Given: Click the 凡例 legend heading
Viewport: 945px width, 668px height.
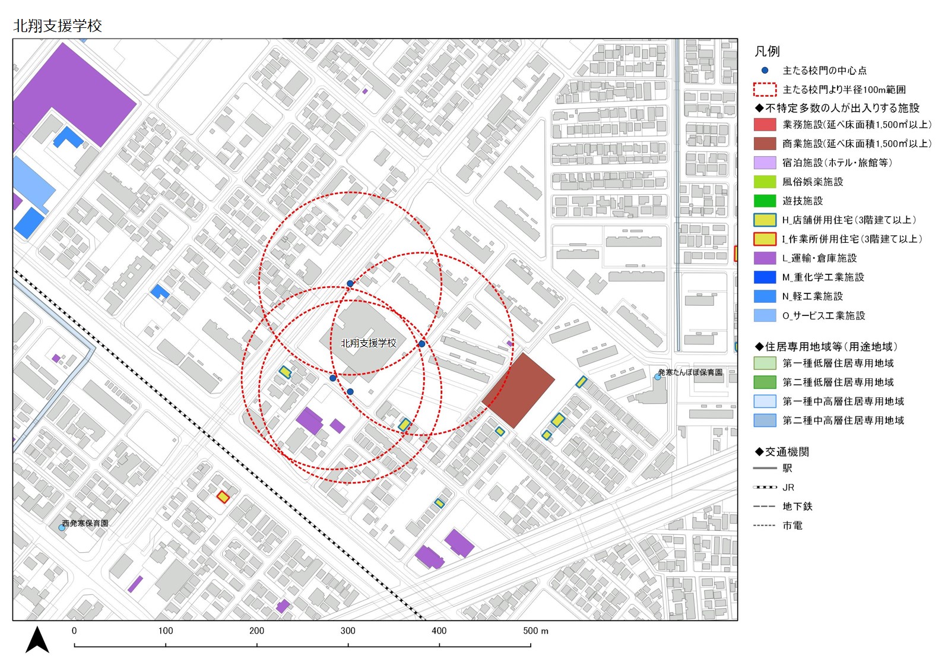Looking at the screenshot, I should coord(767,51).
